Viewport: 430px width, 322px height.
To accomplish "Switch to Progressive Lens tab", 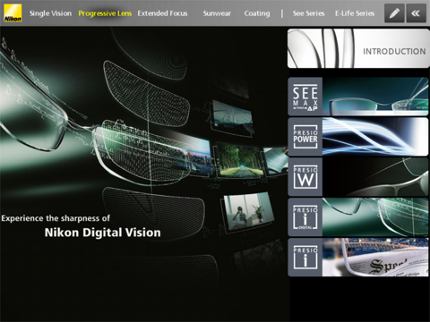I will point(105,13).
